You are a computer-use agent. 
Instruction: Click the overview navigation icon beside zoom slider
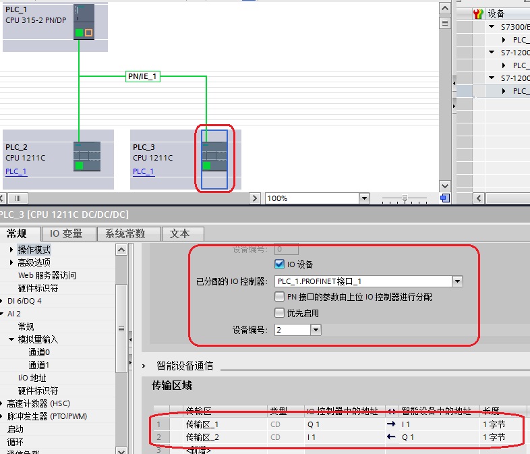coord(445,198)
